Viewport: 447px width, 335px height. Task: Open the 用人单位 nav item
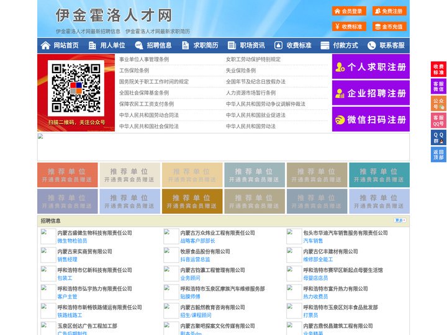coord(112,45)
